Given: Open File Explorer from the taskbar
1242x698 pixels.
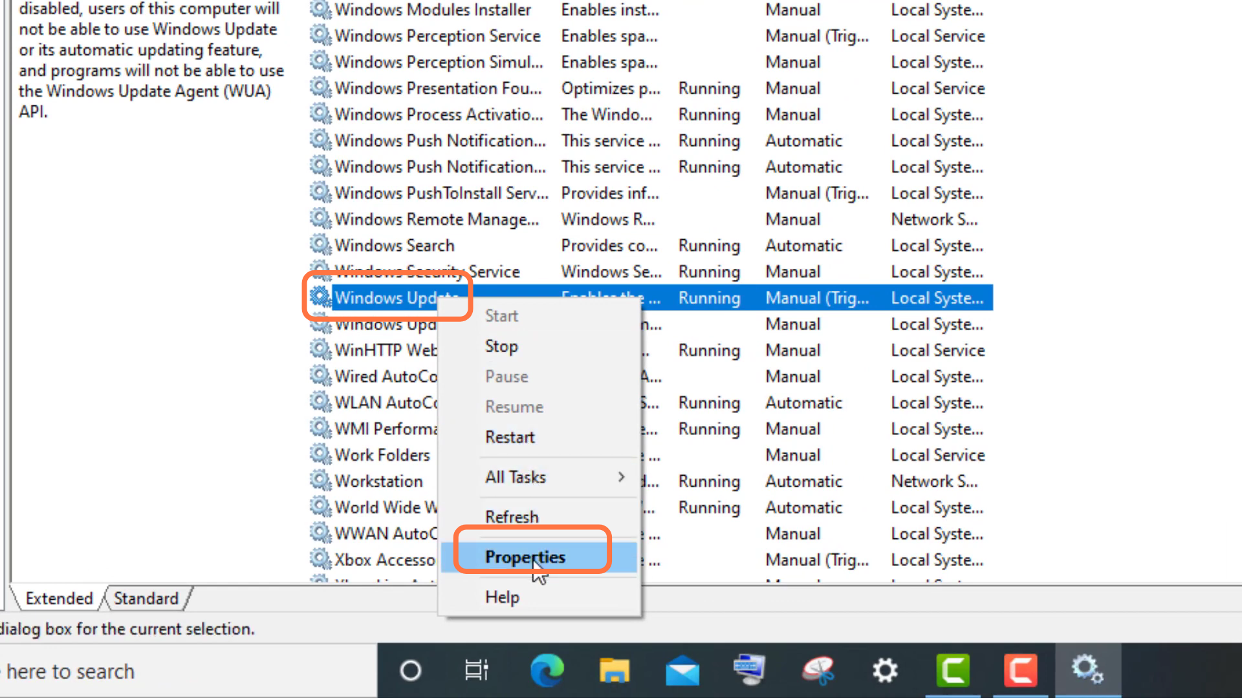Looking at the screenshot, I should click(614, 671).
